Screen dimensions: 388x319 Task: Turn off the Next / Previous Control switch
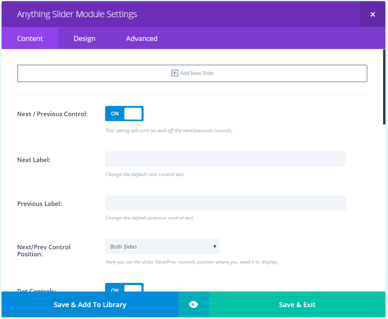pyautogui.click(x=124, y=113)
